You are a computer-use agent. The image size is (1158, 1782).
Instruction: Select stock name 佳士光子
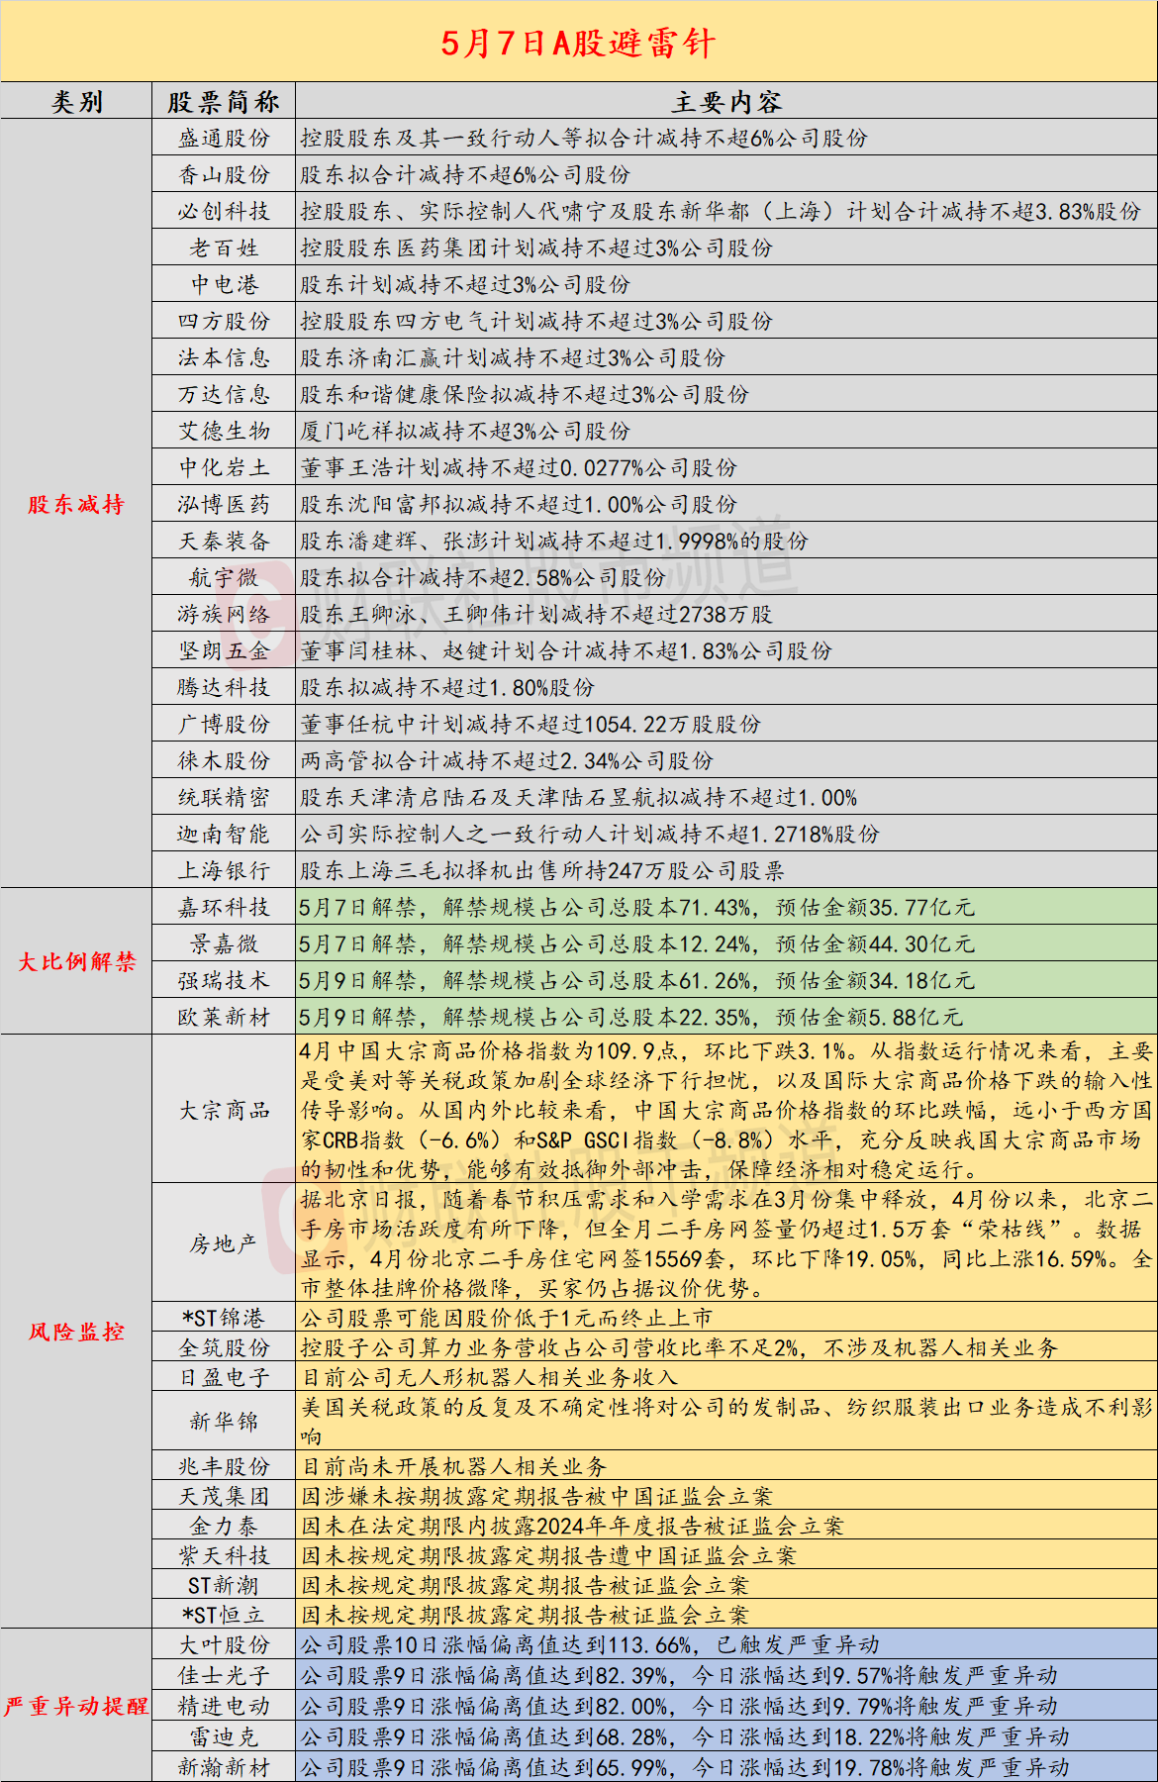(x=224, y=1676)
